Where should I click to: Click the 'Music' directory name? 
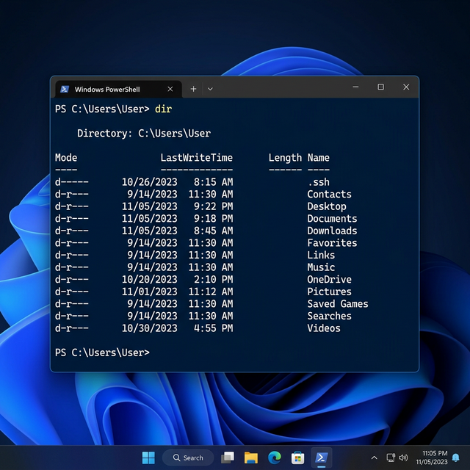click(x=321, y=267)
